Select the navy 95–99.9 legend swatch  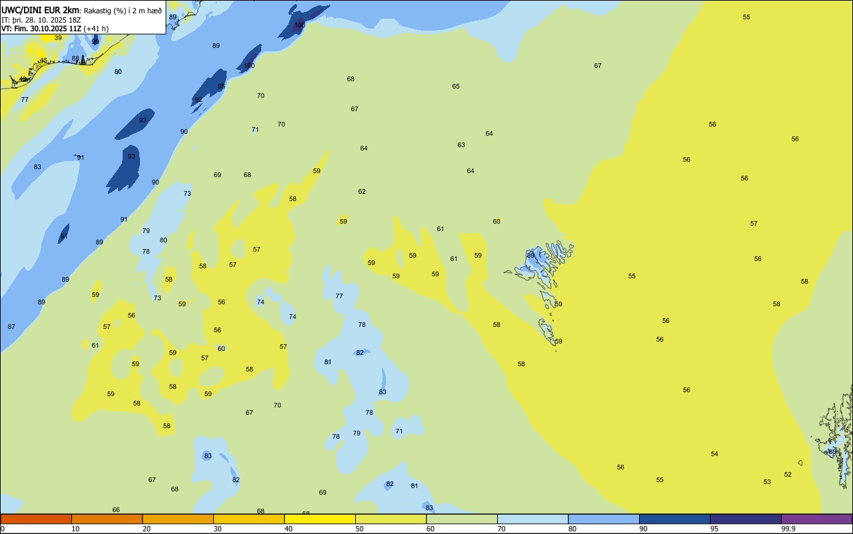pyautogui.click(x=746, y=519)
